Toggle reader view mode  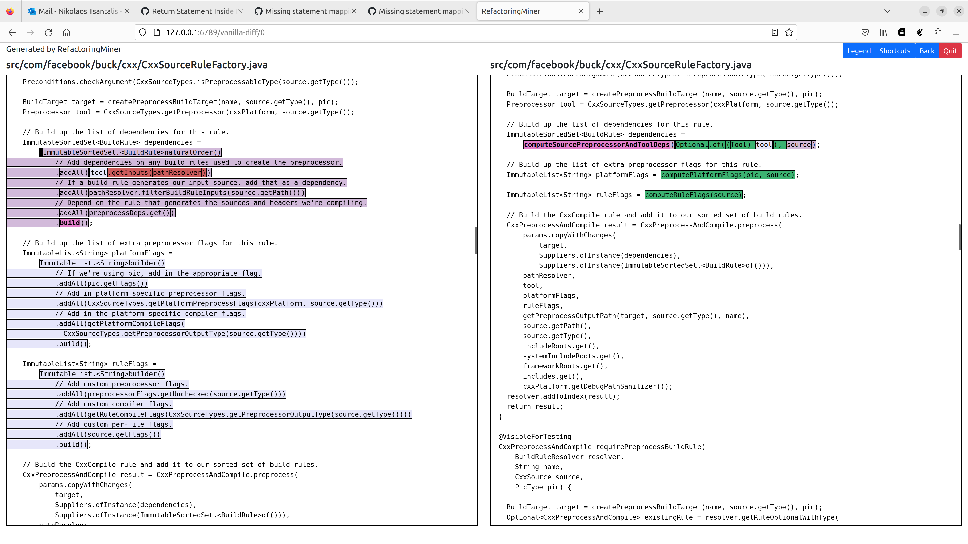click(774, 32)
